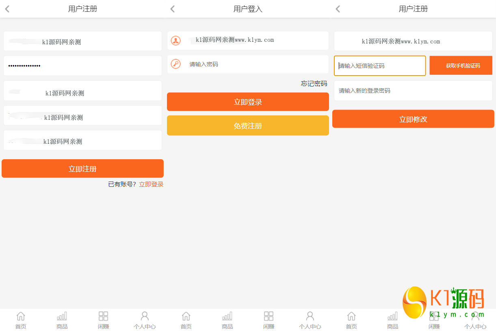Click the user avatar icon in login username field

click(x=175, y=41)
